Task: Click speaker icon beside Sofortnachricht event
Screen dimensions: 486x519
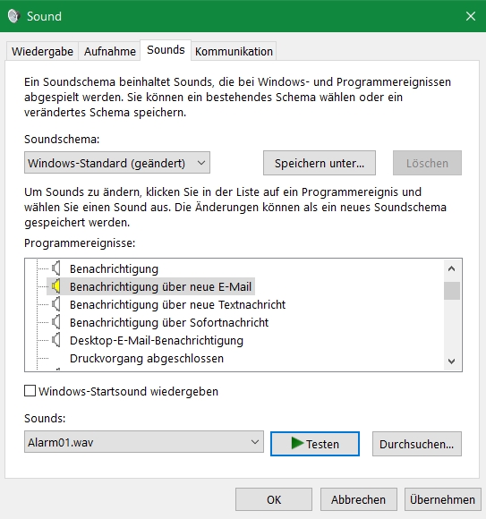Action: click(56, 322)
